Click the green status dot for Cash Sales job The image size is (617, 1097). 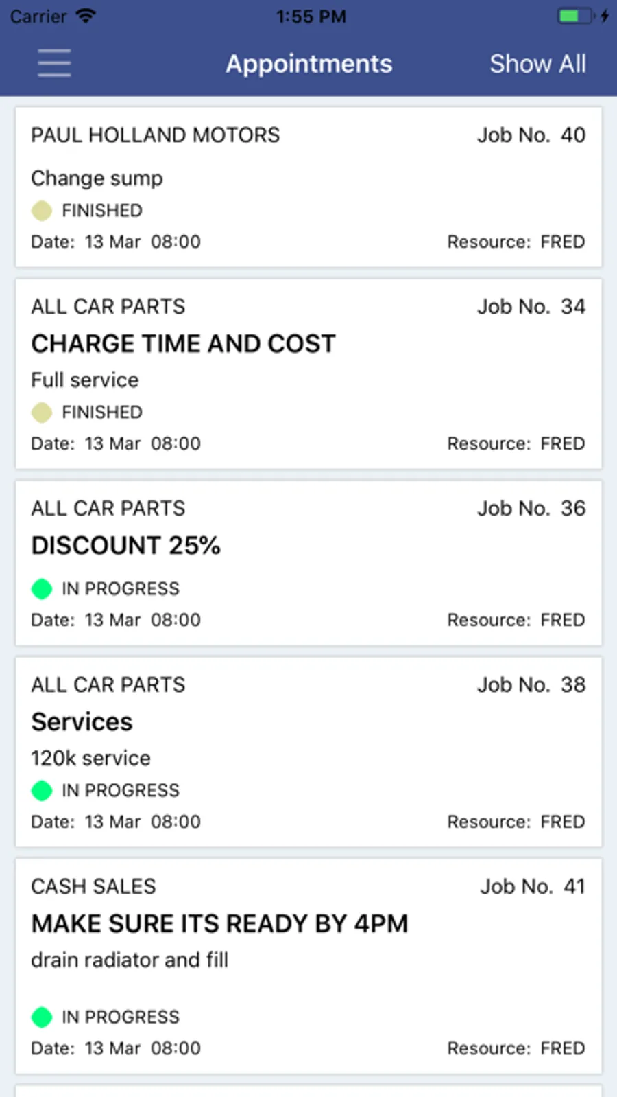pyautogui.click(x=42, y=1017)
